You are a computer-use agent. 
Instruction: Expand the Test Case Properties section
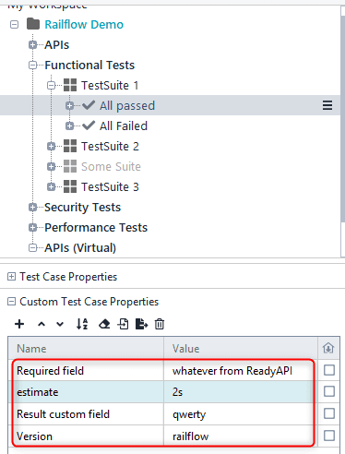pos(11,277)
